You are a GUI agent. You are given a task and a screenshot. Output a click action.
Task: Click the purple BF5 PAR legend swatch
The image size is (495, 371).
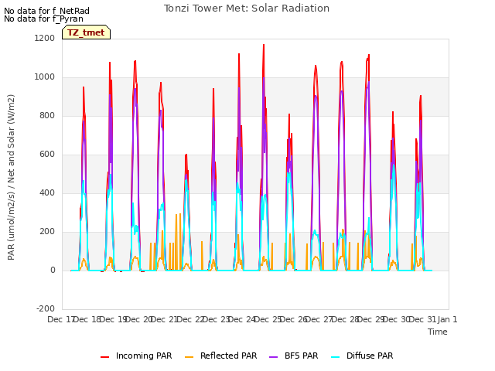coord(273,357)
